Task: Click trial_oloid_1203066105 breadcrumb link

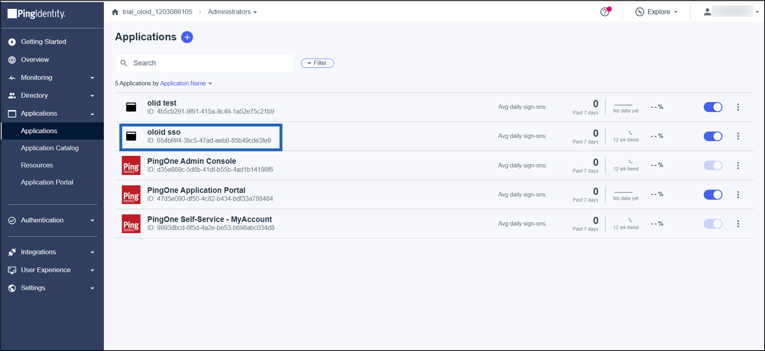Action: (157, 12)
